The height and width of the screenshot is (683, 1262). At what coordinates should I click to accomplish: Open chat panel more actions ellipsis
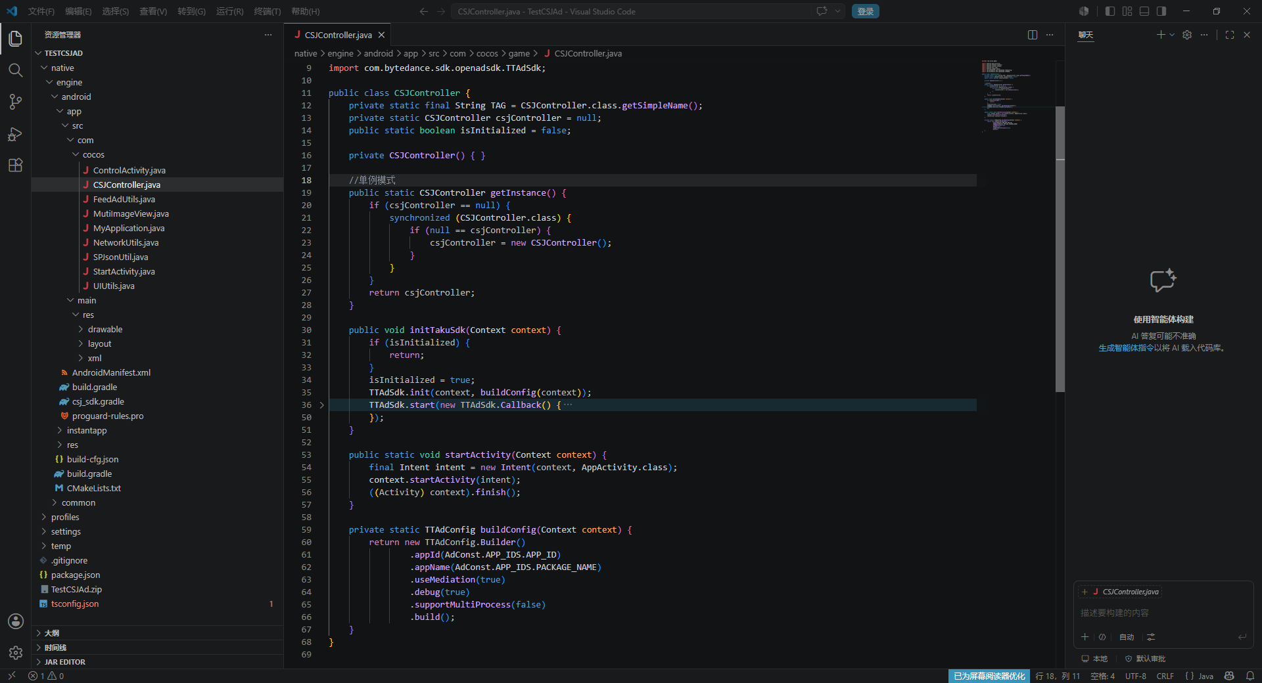pyautogui.click(x=1204, y=35)
